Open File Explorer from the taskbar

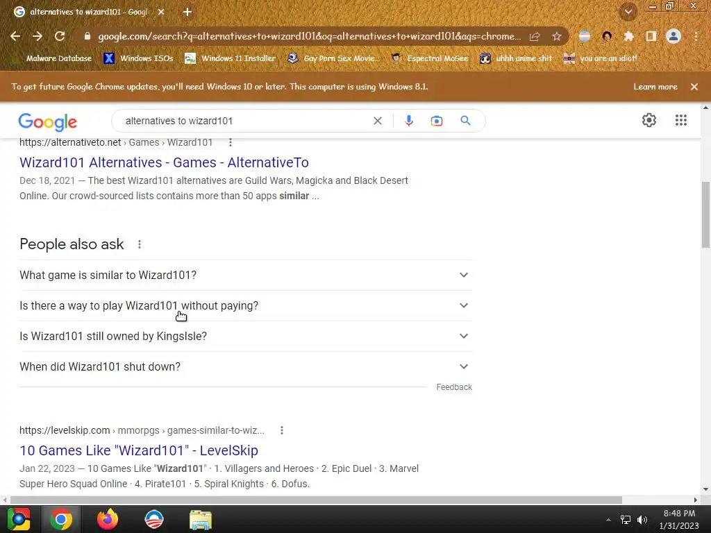[x=201, y=519]
